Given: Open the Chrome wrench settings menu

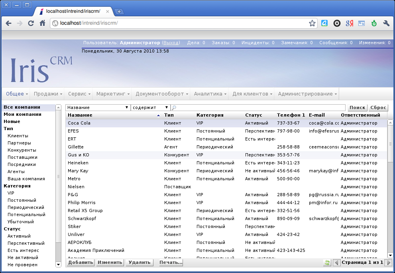Looking at the screenshot, I should click(x=386, y=23).
